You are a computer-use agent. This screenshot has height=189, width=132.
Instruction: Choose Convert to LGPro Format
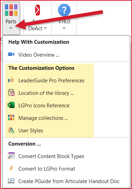pyautogui.click(x=47, y=169)
